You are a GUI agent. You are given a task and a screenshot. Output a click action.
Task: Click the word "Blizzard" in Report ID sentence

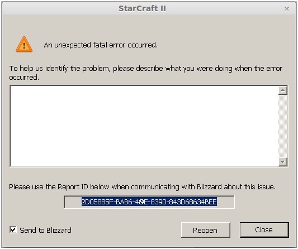click(x=209, y=187)
